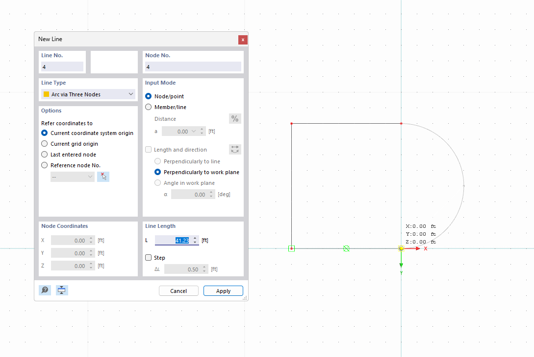Image resolution: width=534 pixels, height=357 pixels.
Task: Select the Angle in work plane radio button
Action: point(157,183)
